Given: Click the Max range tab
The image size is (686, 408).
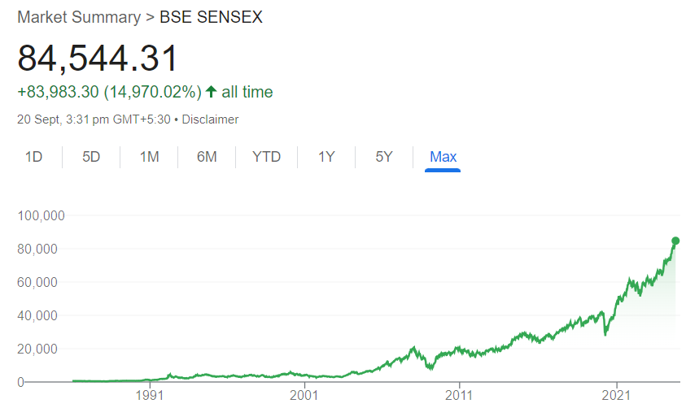Looking at the screenshot, I should click(x=443, y=157).
